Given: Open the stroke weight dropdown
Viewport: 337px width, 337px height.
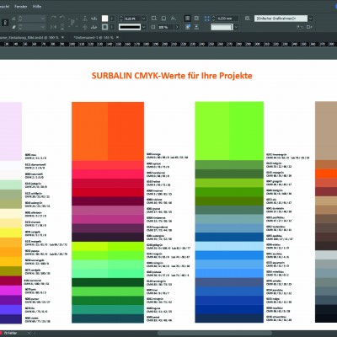Looking at the screenshot, I should tap(143, 19).
